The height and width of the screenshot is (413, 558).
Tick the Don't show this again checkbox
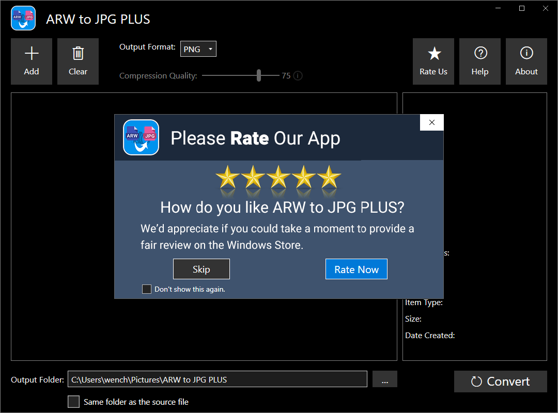147,289
